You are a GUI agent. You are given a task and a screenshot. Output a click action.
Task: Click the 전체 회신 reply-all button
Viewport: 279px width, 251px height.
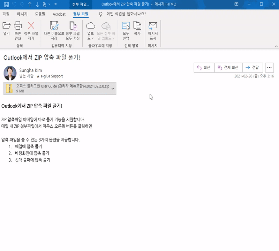[x=228, y=68]
